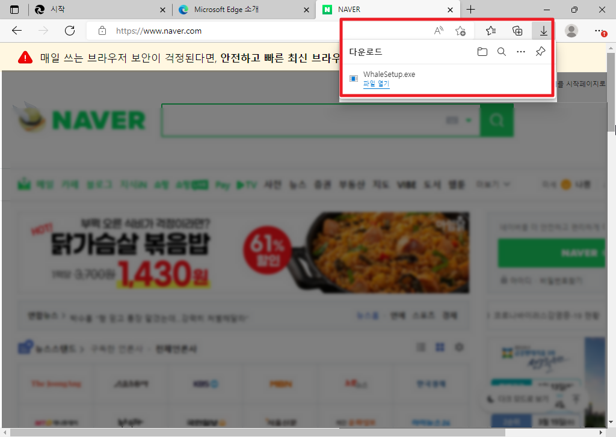The image size is (616, 437).
Task: Open more options in Downloads panel
Action: tap(521, 52)
